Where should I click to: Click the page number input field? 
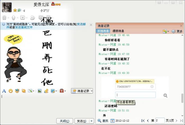click(160, 120)
